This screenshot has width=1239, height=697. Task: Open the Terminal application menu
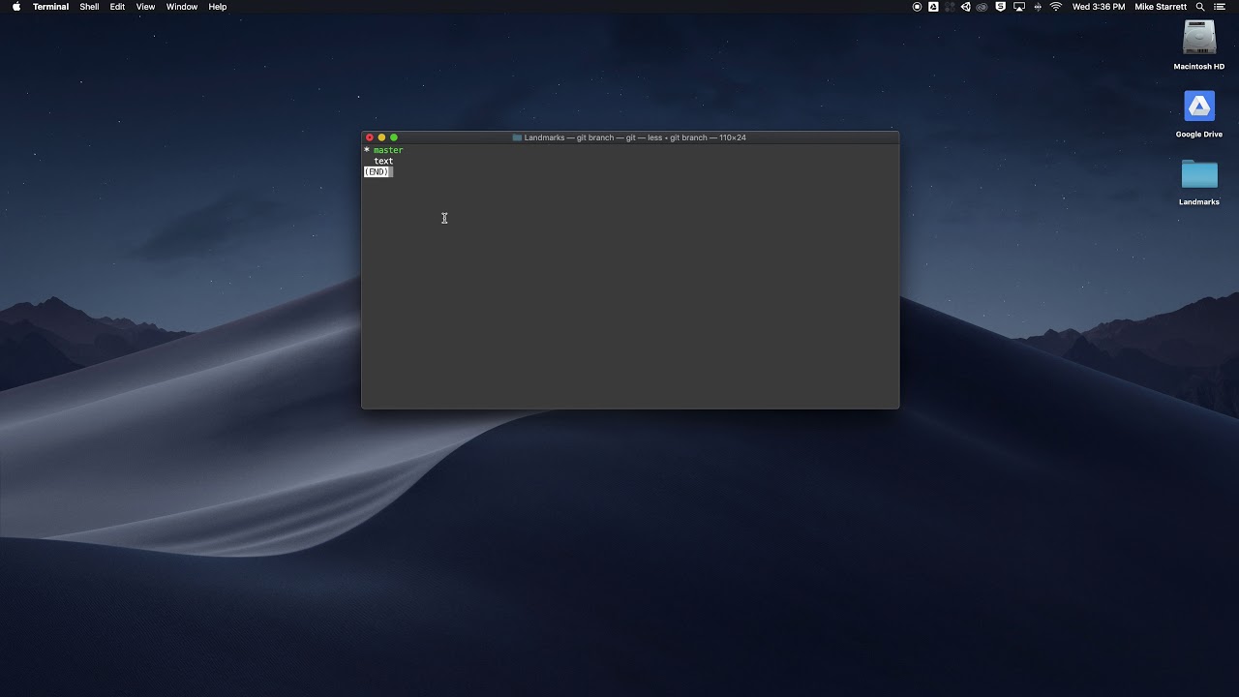coord(50,7)
